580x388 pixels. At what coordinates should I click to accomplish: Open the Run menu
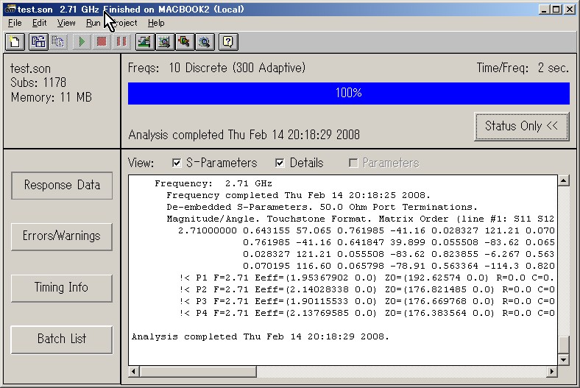pyautogui.click(x=93, y=23)
